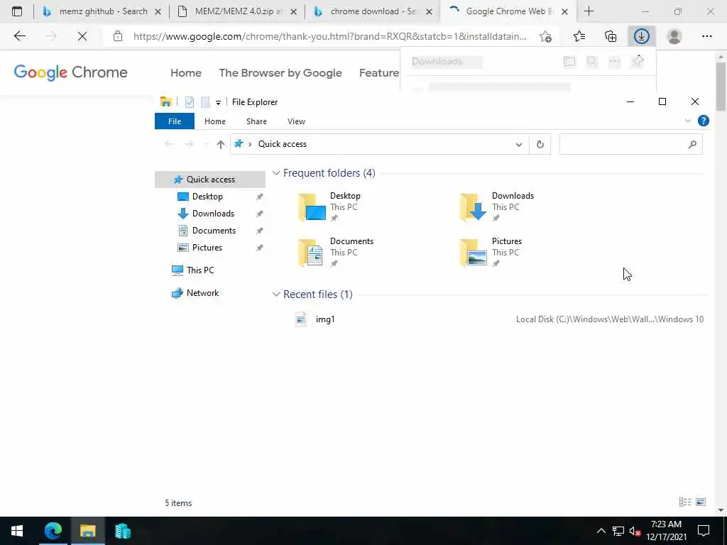Viewport: 727px width, 545px height.
Task: Open the Home ribbon tab
Action: pyautogui.click(x=214, y=121)
